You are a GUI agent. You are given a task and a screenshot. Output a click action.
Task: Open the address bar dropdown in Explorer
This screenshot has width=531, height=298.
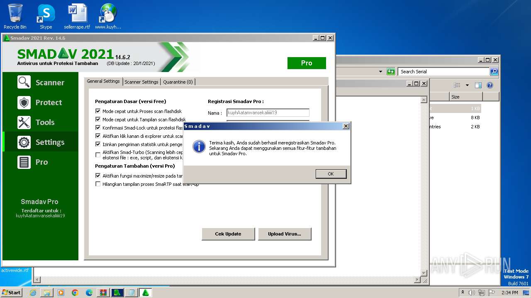coord(380,72)
